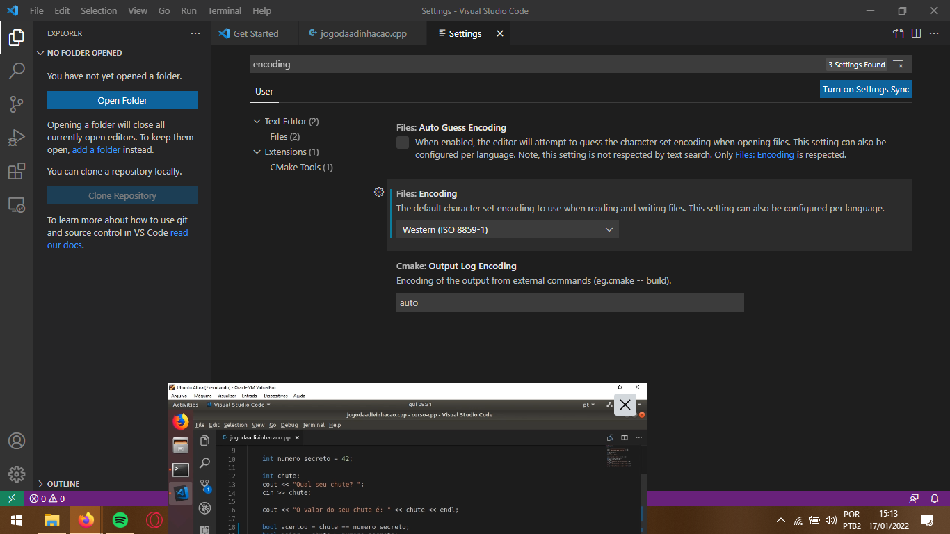This screenshot has width=950, height=534.
Task: Click Terminal icon in the Ubuntu preview dock
Action: point(181,470)
